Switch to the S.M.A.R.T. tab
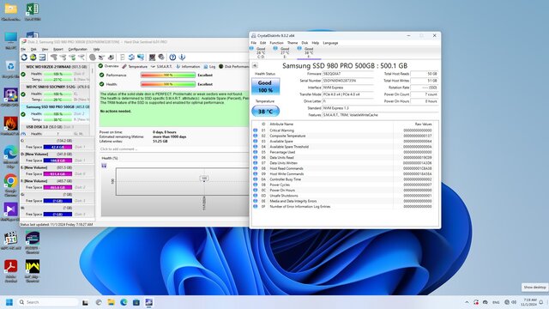This screenshot has width=549, height=309. (161, 66)
